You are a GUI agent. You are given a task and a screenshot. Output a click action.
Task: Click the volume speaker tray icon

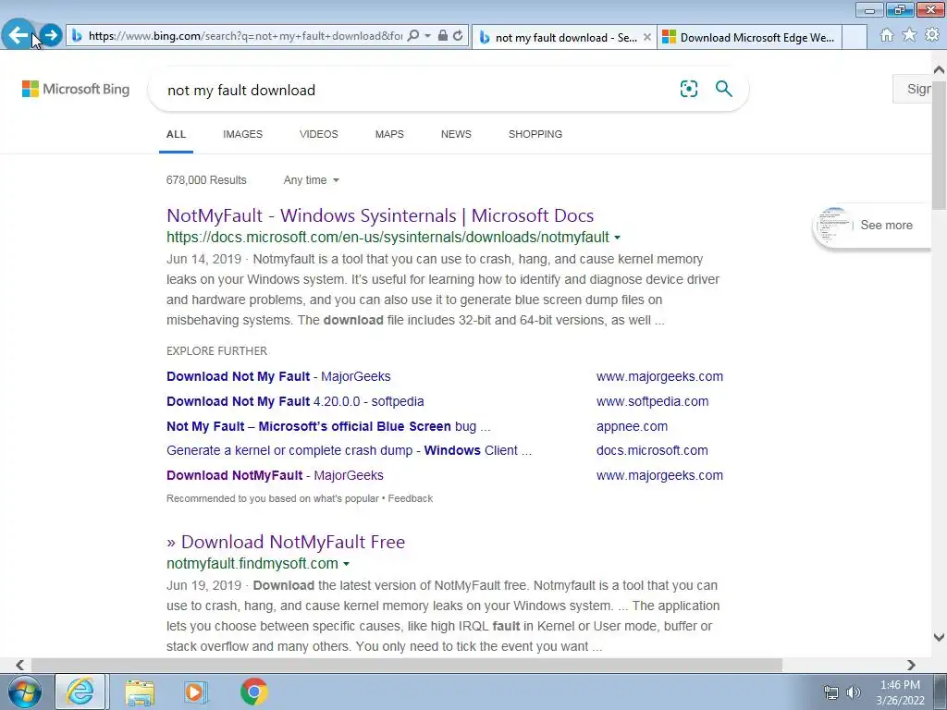pos(853,693)
